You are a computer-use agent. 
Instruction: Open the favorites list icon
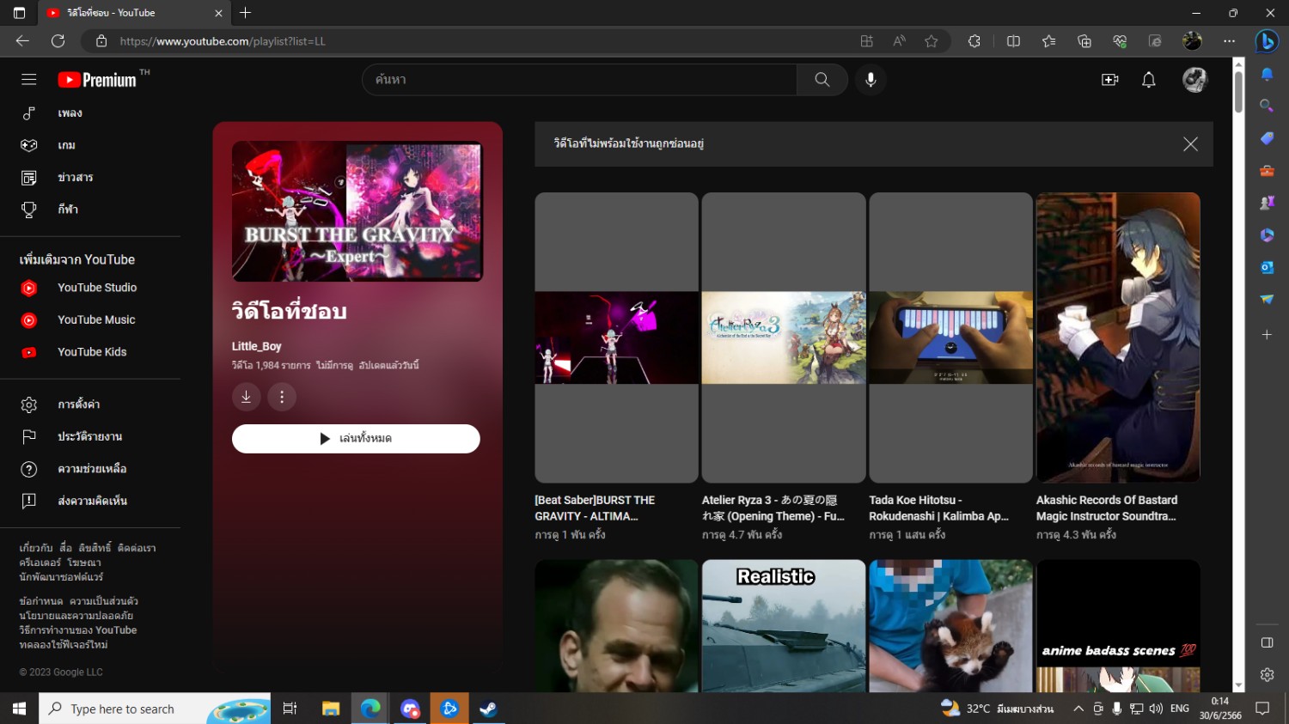click(x=1048, y=41)
